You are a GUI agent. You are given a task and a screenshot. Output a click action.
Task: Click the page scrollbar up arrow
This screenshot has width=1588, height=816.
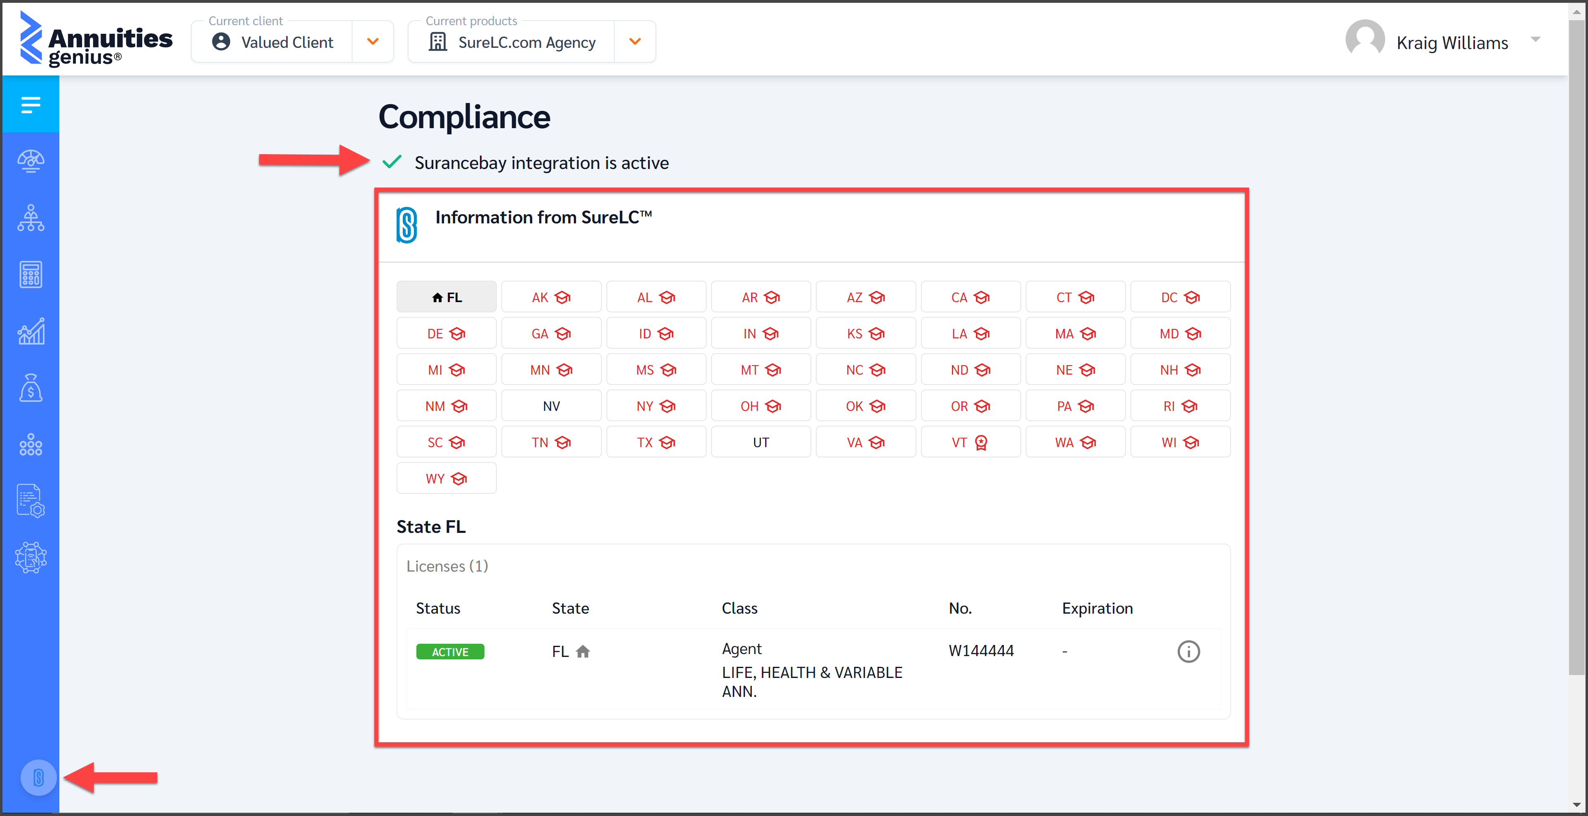1577,11
